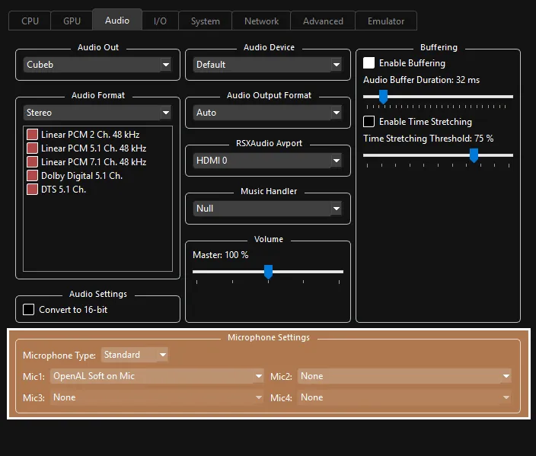Open the Mic1 OpenAL Soft dropdown

(x=157, y=376)
